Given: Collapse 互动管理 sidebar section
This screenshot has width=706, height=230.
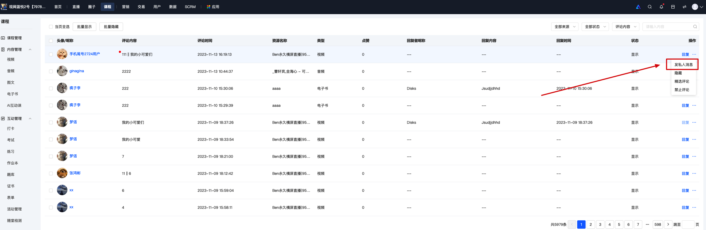Looking at the screenshot, I should coord(30,119).
